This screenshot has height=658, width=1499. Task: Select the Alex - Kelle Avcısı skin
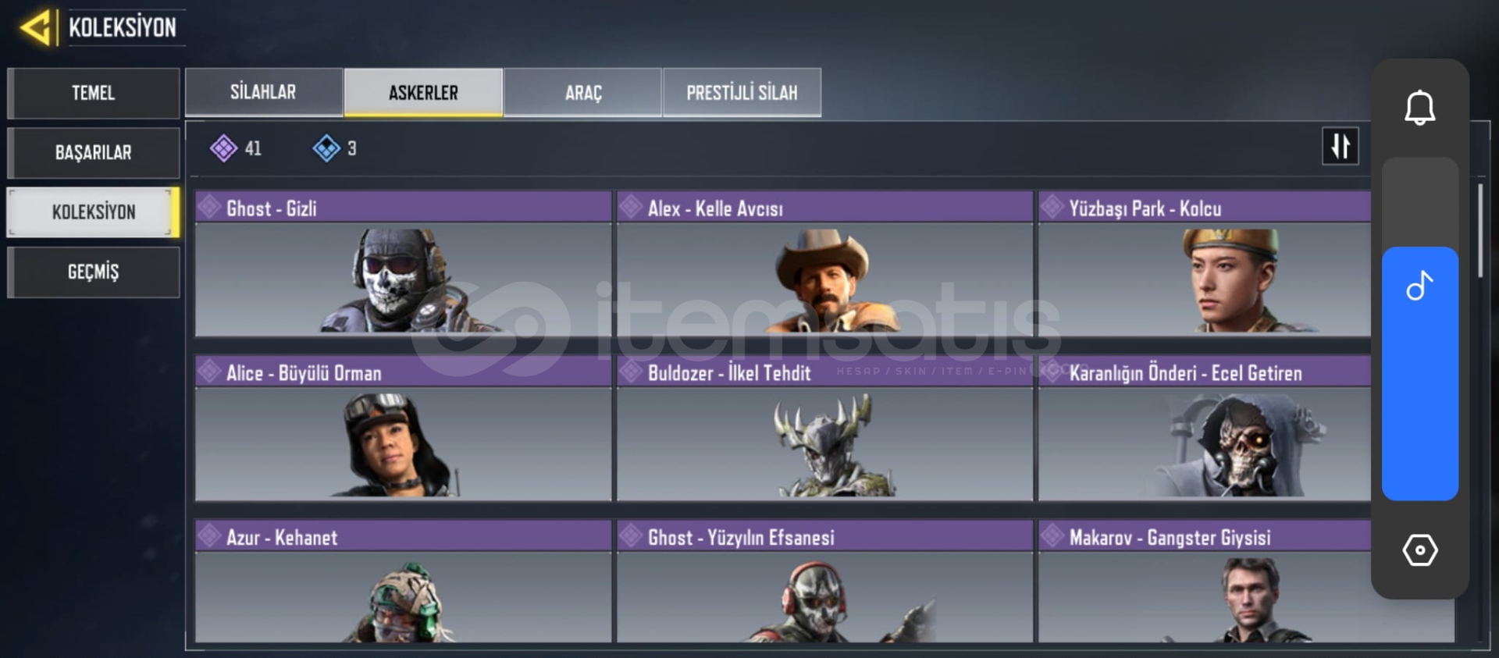(x=824, y=264)
